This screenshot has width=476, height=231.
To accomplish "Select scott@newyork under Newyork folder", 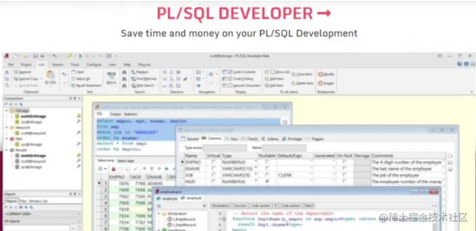I will [x=33, y=133].
